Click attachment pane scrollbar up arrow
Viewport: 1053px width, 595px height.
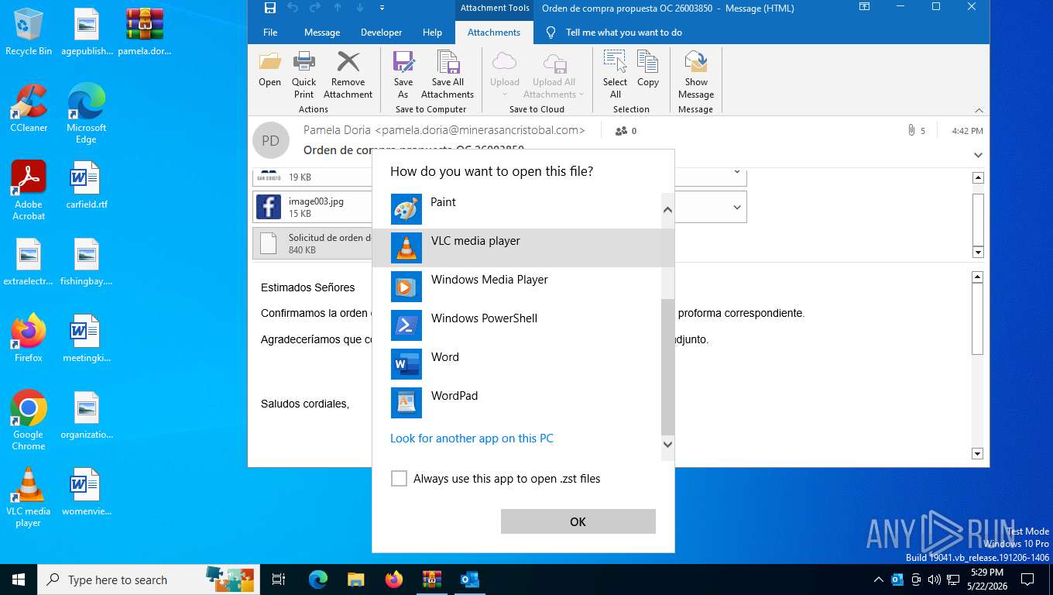[978, 177]
